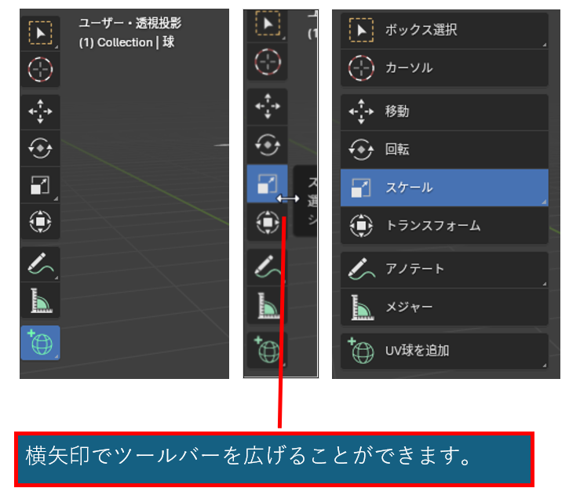Select the Box Select icon in leftmost toolbar
569x499 pixels.
point(39,31)
